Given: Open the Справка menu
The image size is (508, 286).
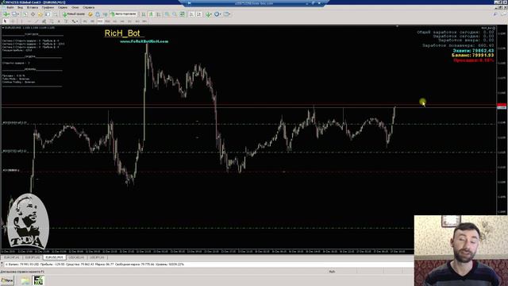Looking at the screenshot, I should [88, 7].
